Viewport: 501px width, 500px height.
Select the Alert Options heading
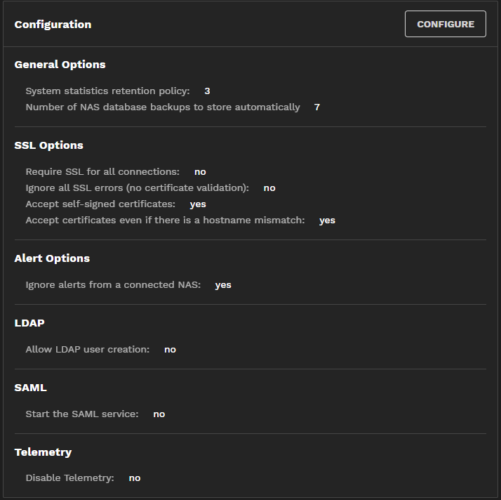52,258
